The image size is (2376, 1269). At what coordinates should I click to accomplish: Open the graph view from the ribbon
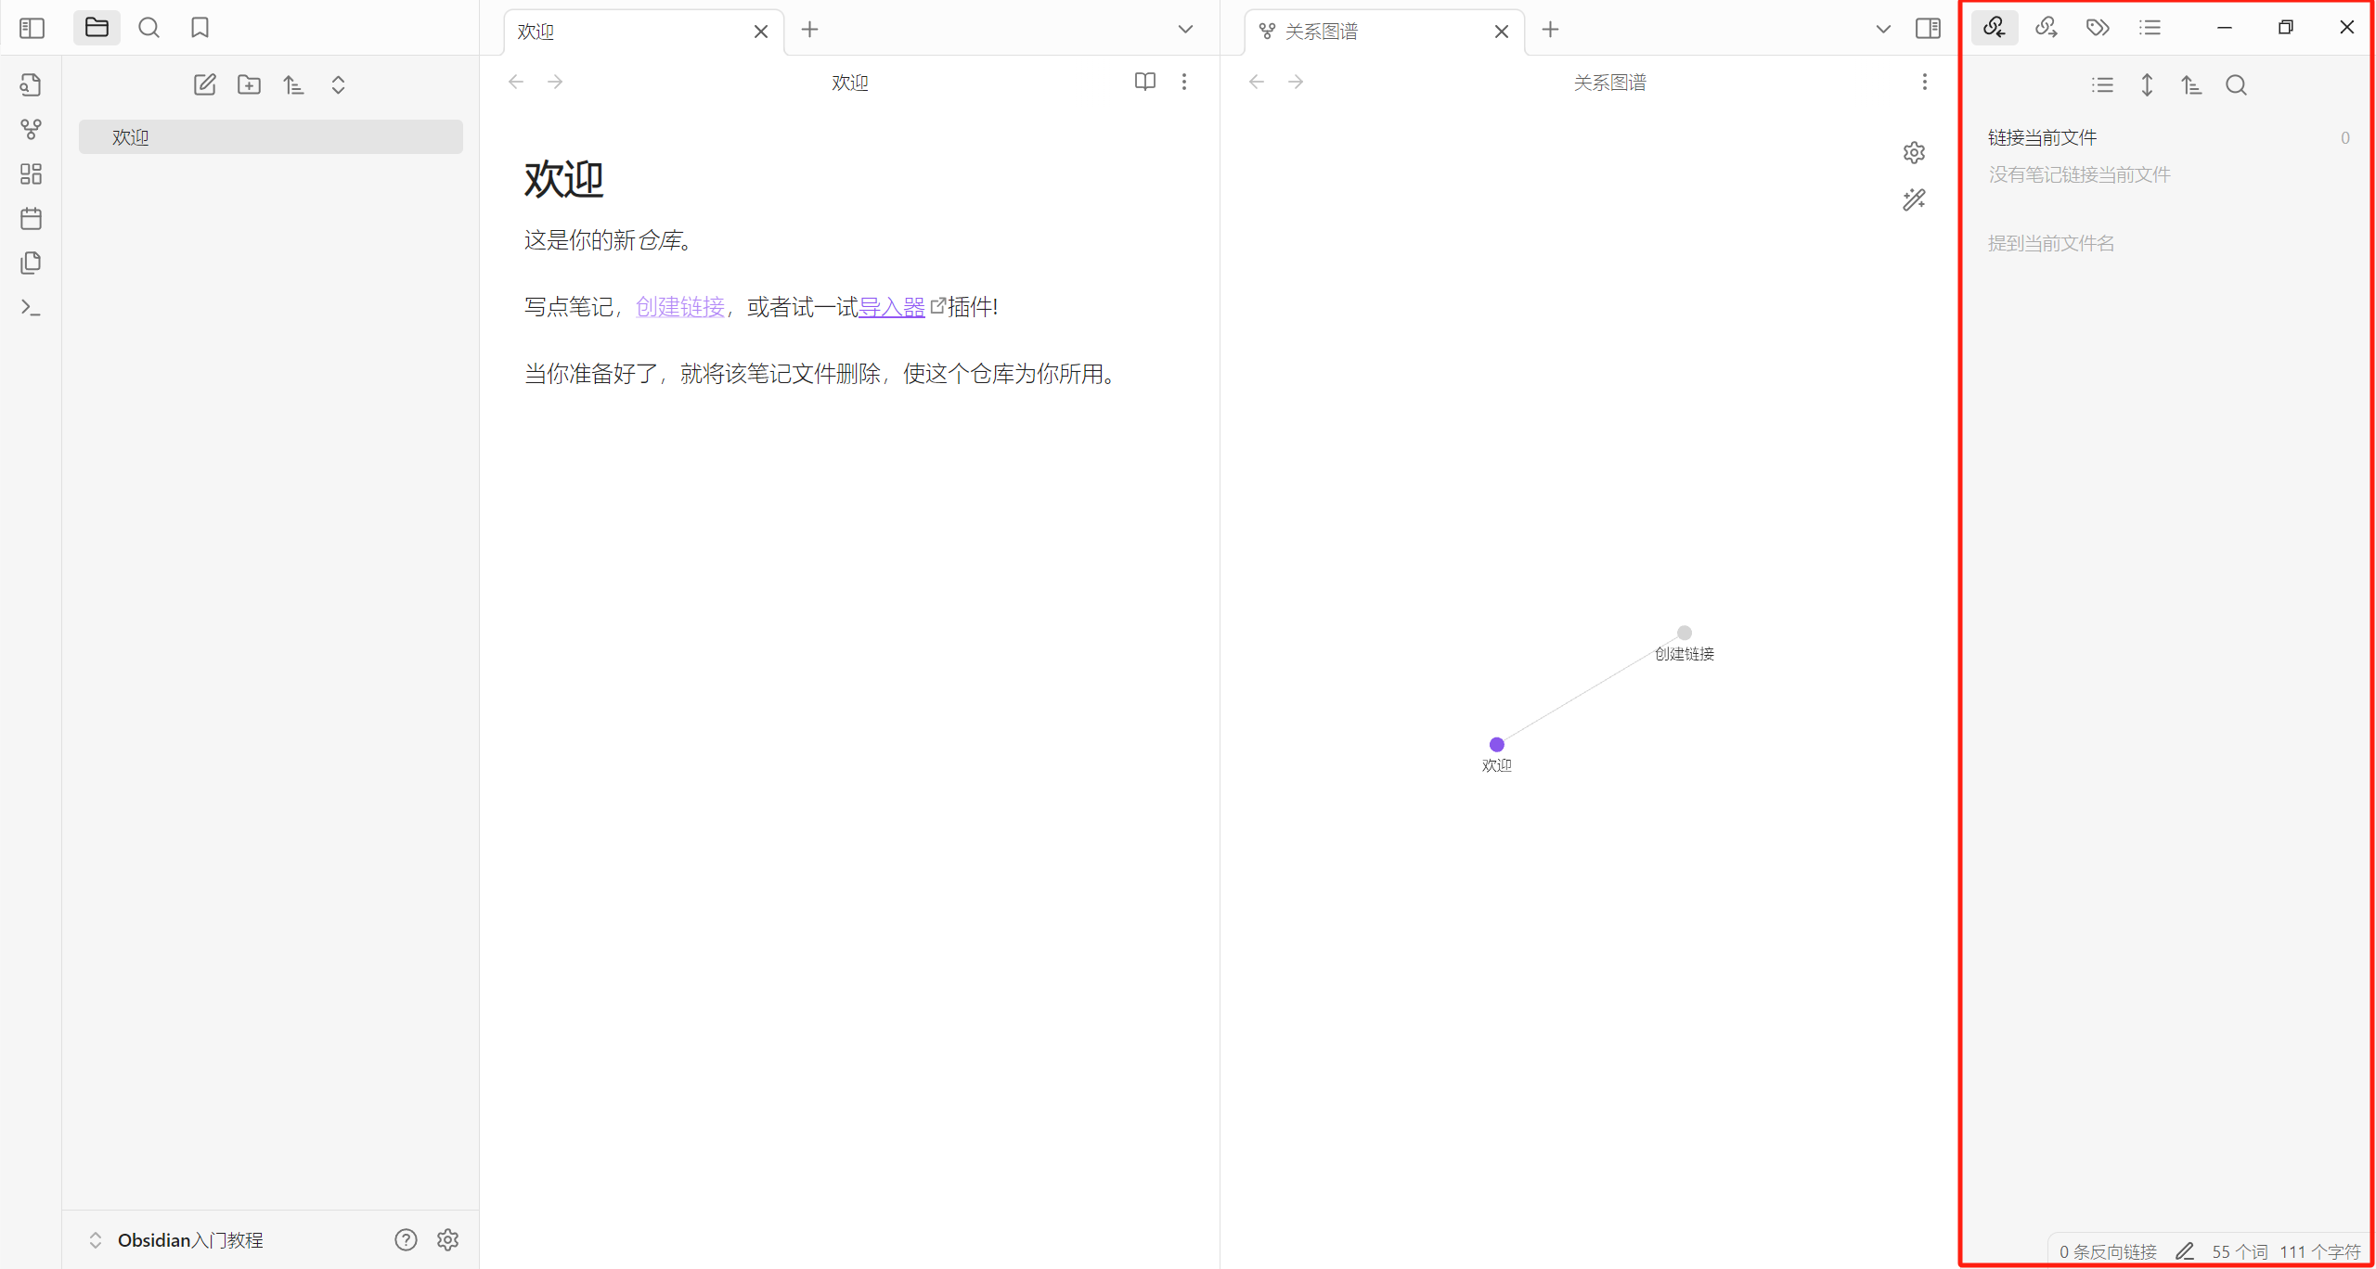click(31, 129)
